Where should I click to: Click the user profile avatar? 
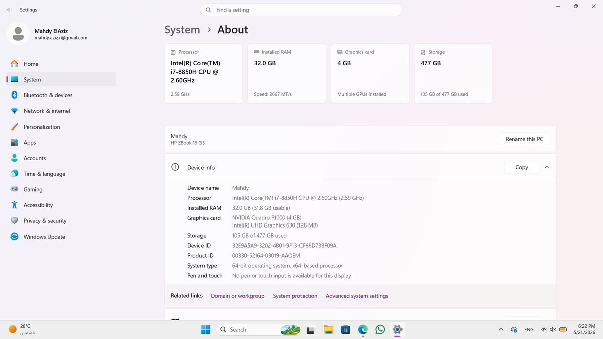[18, 34]
